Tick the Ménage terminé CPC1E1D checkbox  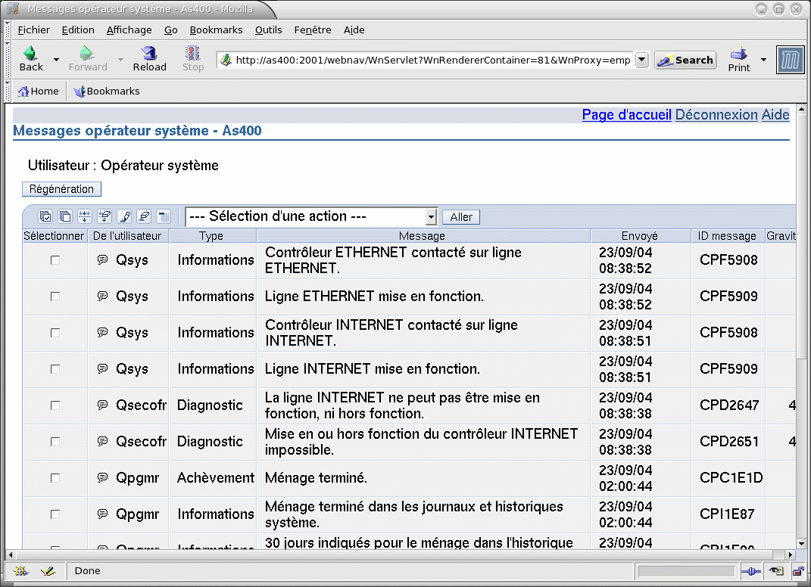pyautogui.click(x=55, y=478)
